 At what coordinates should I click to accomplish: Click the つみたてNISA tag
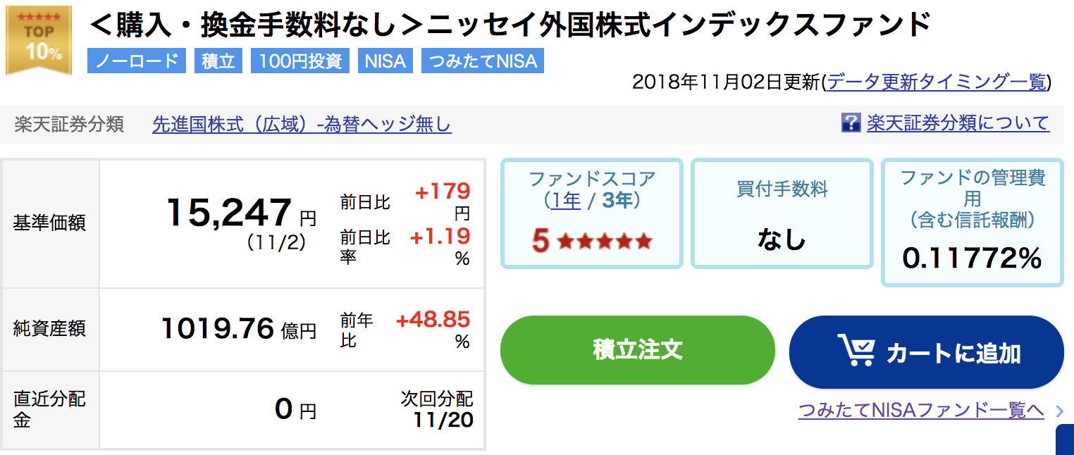coord(483,61)
